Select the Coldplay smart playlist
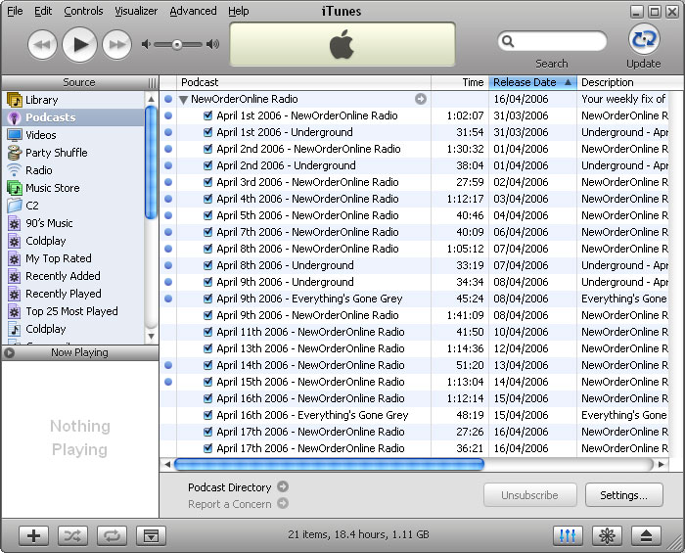This screenshot has width=685, height=553. (x=73, y=241)
